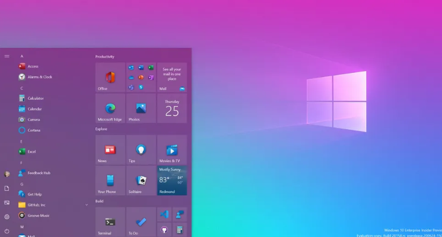
Task: Click the letter C header in app list
Action: pos(22,88)
